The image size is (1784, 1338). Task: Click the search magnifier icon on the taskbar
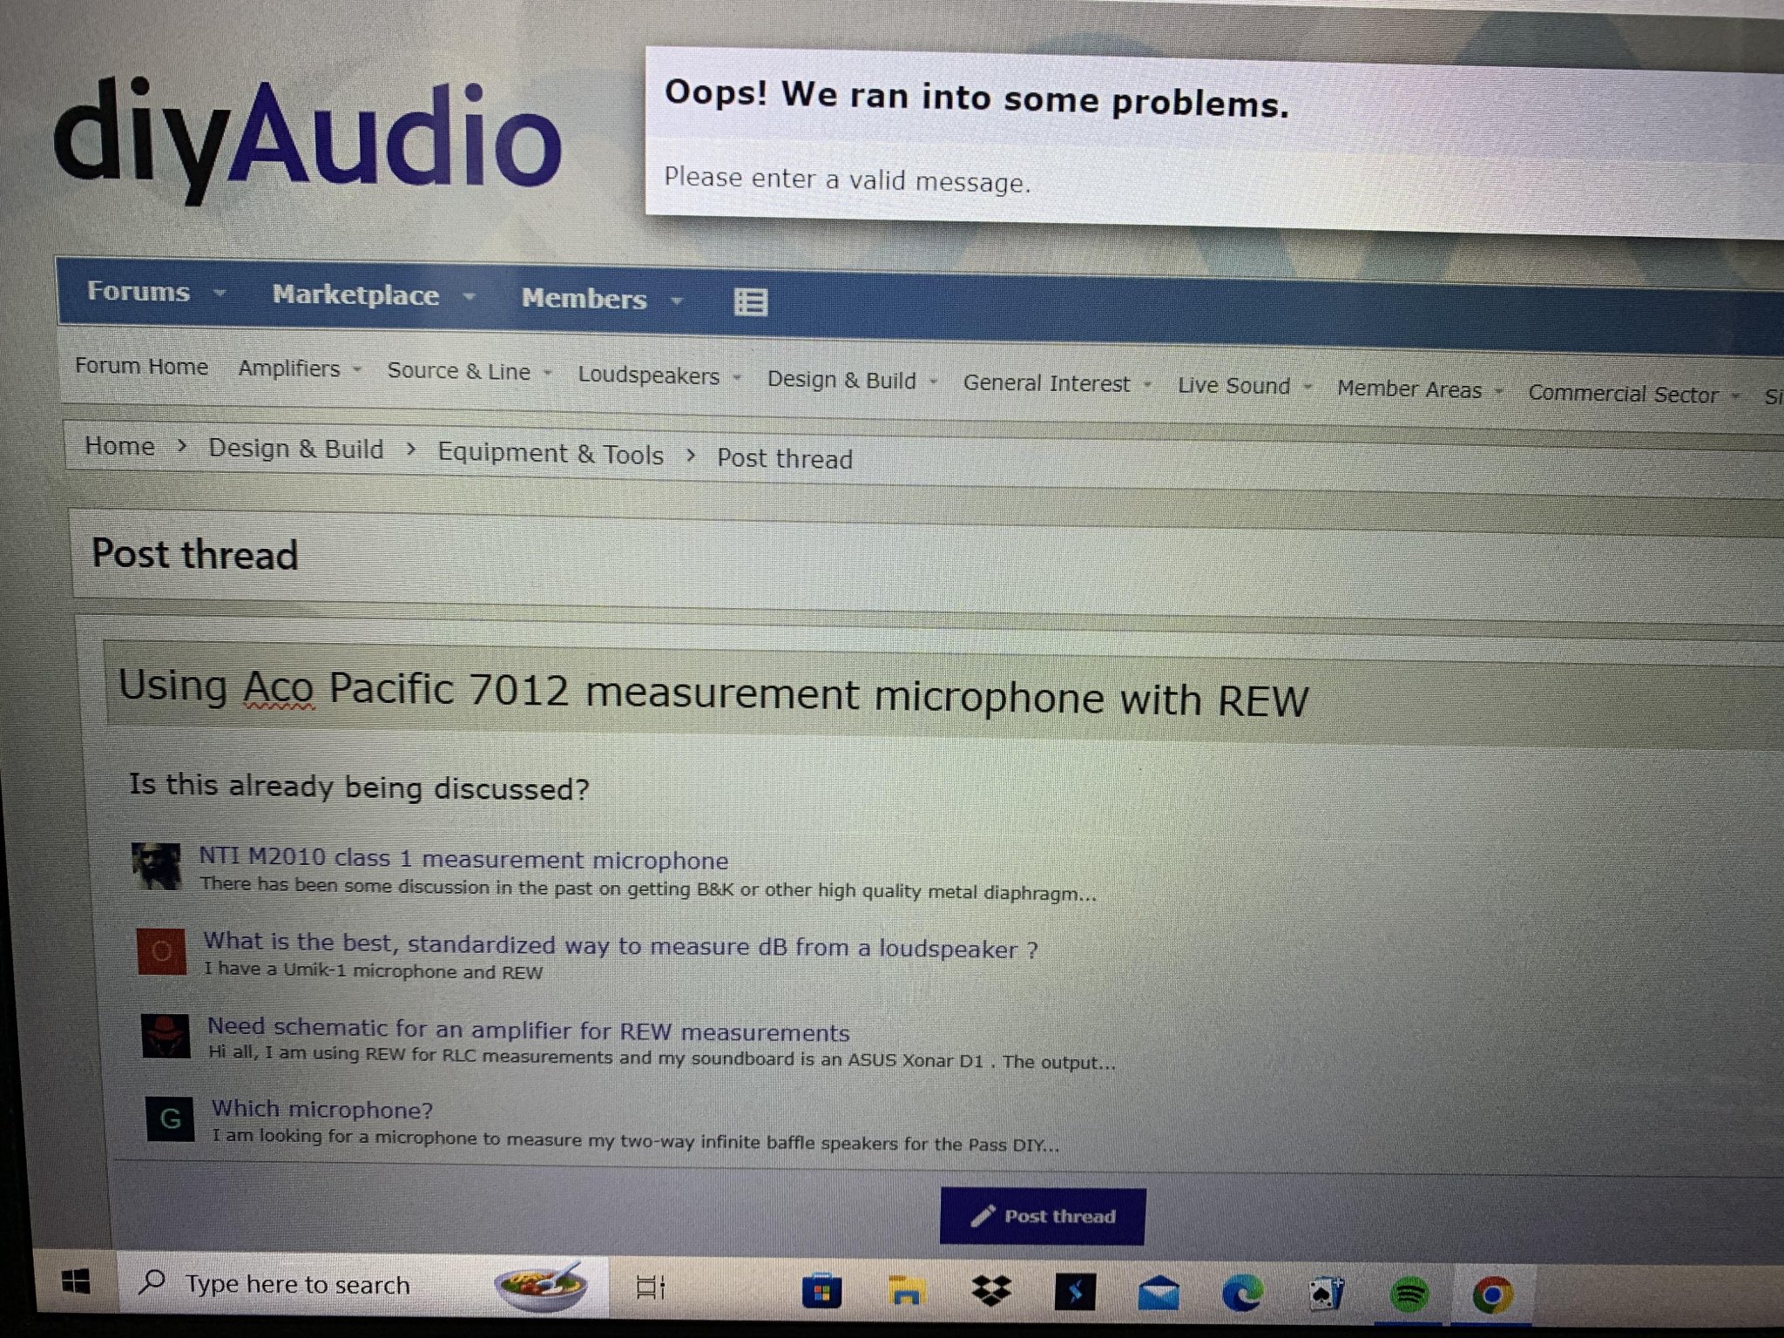coord(152,1281)
